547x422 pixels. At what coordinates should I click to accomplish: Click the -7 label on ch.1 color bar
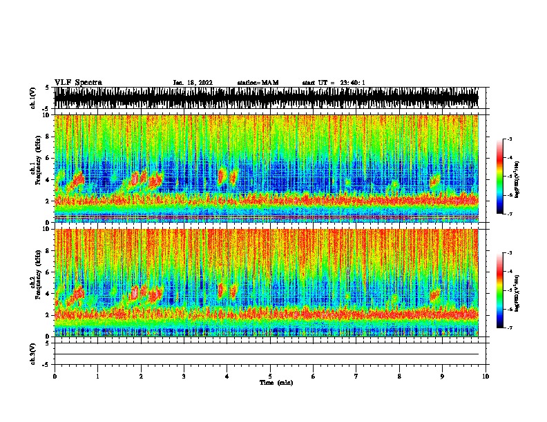[x=510, y=214]
